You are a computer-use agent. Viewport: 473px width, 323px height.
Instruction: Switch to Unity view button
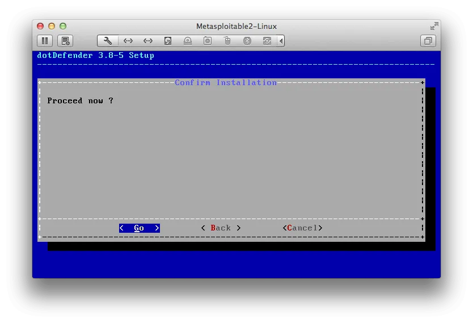click(x=428, y=41)
